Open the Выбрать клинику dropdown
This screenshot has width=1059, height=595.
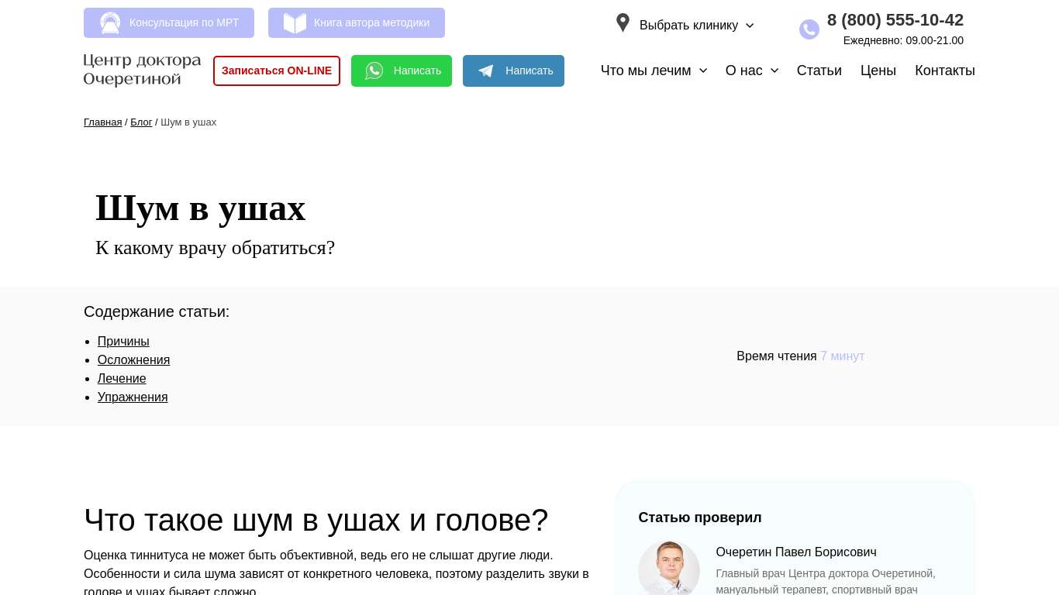tap(695, 26)
